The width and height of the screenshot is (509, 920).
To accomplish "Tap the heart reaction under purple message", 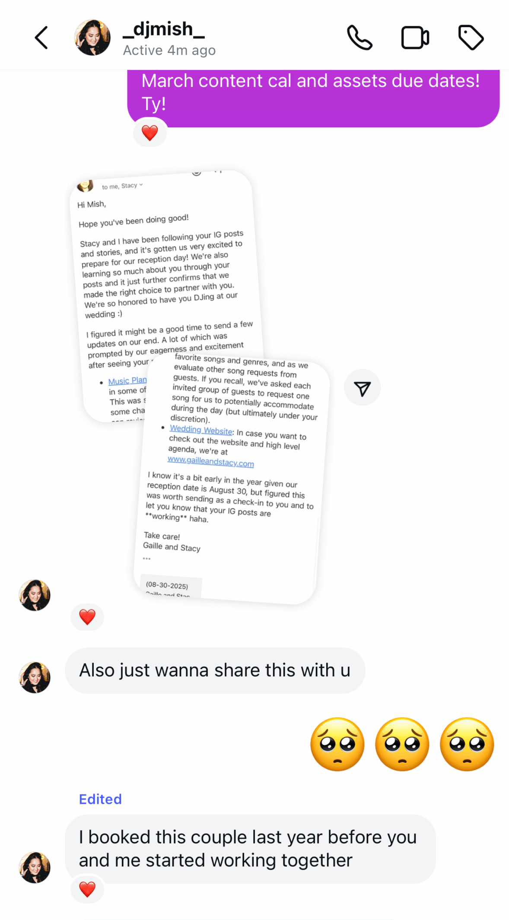I will tap(150, 133).
